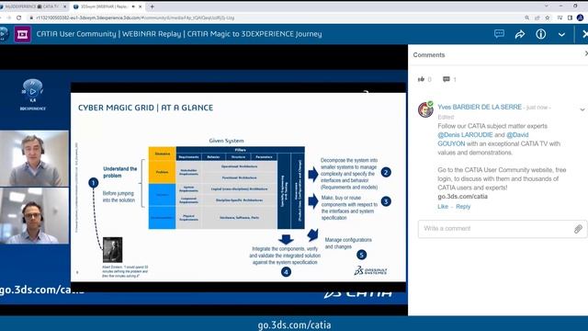Click the media controls icon in browser toolbar
Image resolution: width=588 pixels, height=331 pixels.
(560, 17)
